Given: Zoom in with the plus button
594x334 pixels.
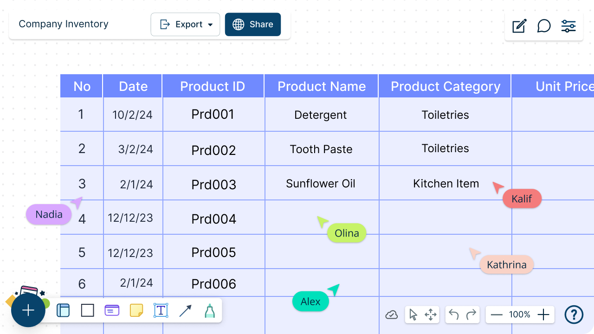Looking at the screenshot, I should [543, 315].
